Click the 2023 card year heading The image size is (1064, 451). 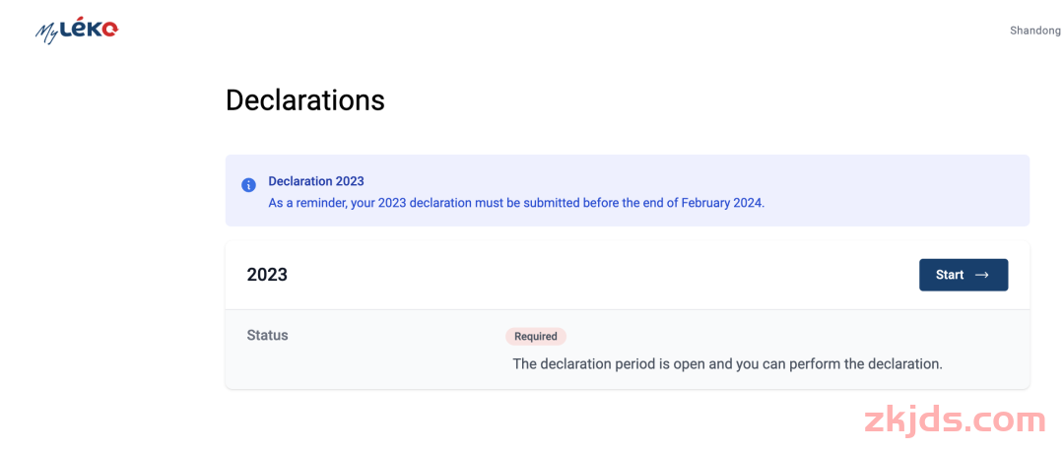[x=267, y=275]
